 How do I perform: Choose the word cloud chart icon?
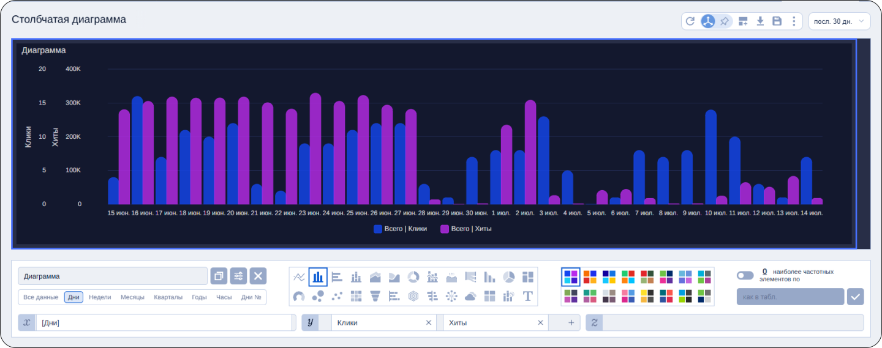470,296
